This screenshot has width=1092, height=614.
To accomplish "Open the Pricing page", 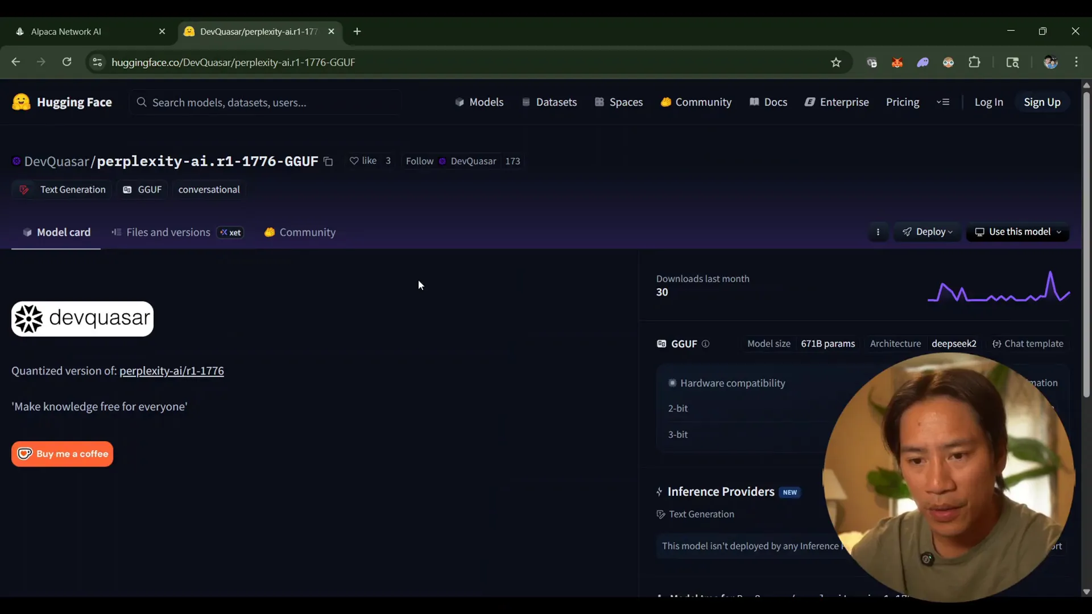I will tap(903, 102).
